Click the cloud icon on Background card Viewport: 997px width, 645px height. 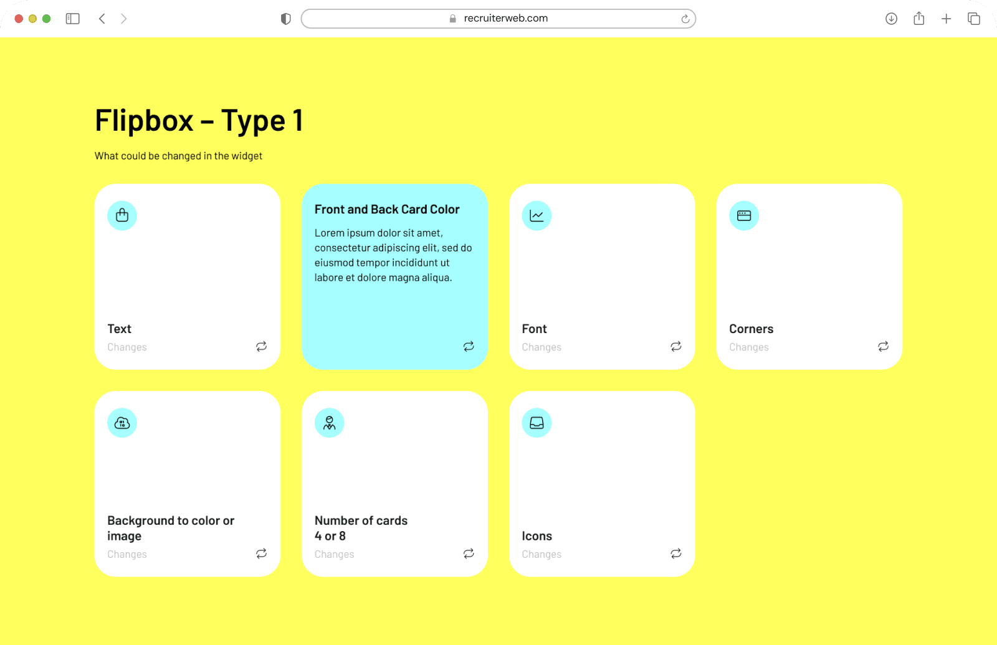122,423
